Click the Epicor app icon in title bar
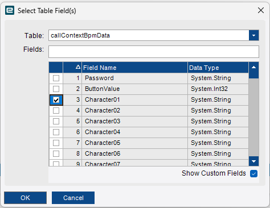 click(x=10, y=10)
